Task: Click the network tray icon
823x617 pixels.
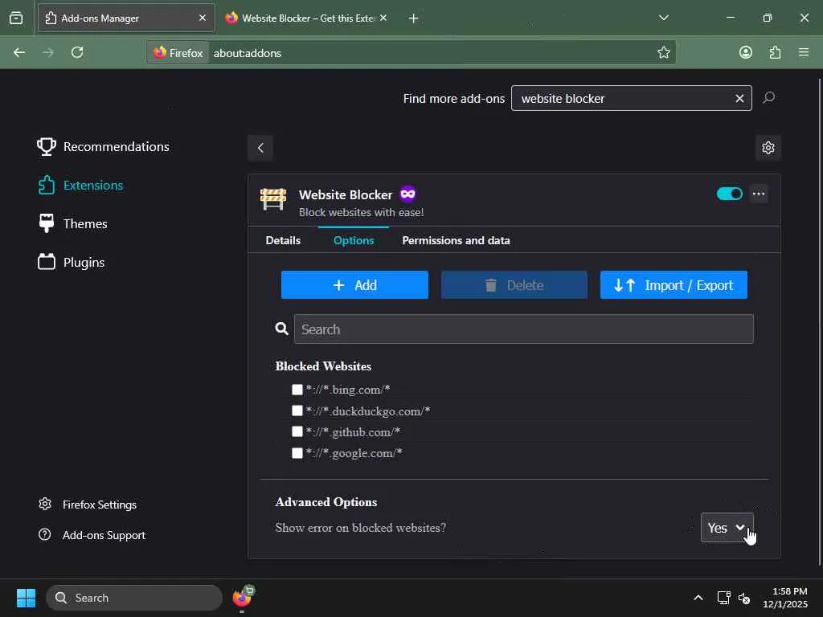Action: 724,598
